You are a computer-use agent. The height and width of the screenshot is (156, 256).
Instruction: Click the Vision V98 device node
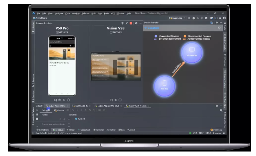[192, 53]
